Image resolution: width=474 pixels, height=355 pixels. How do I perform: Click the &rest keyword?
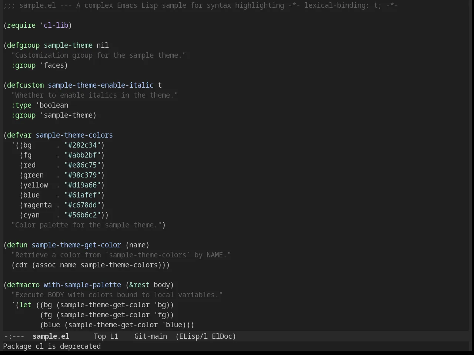click(x=140, y=285)
